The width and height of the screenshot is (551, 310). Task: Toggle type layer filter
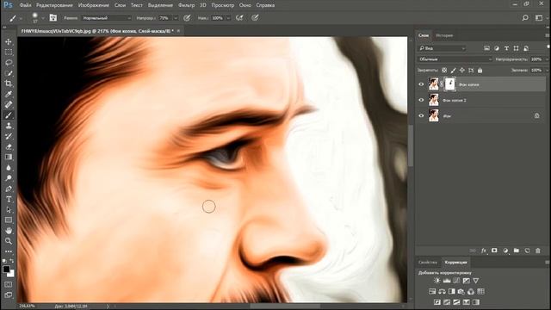click(506, 48)
